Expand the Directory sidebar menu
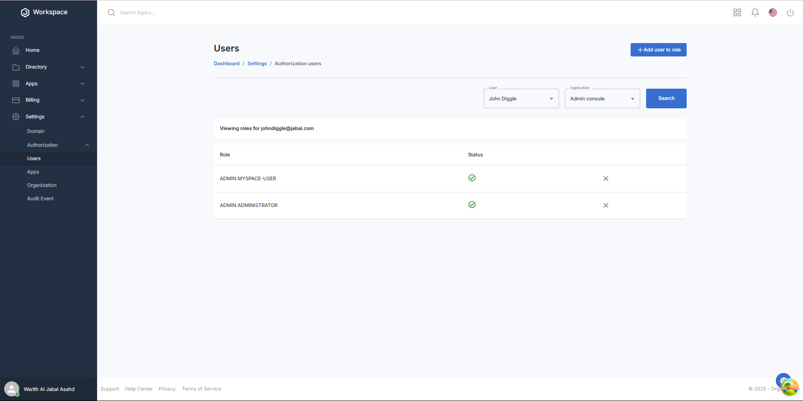Image resolution: width=803 pixels, height=401 pixels. coord(49,67)
